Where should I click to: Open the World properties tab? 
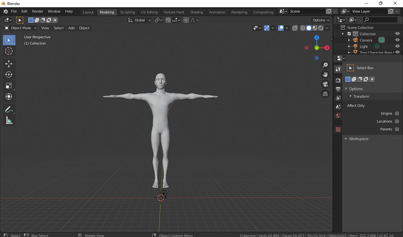pos(338,116)
